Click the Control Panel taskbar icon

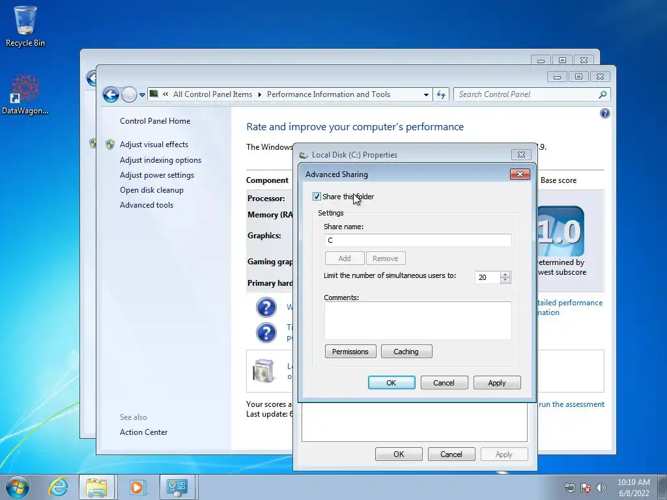(177, 487)
